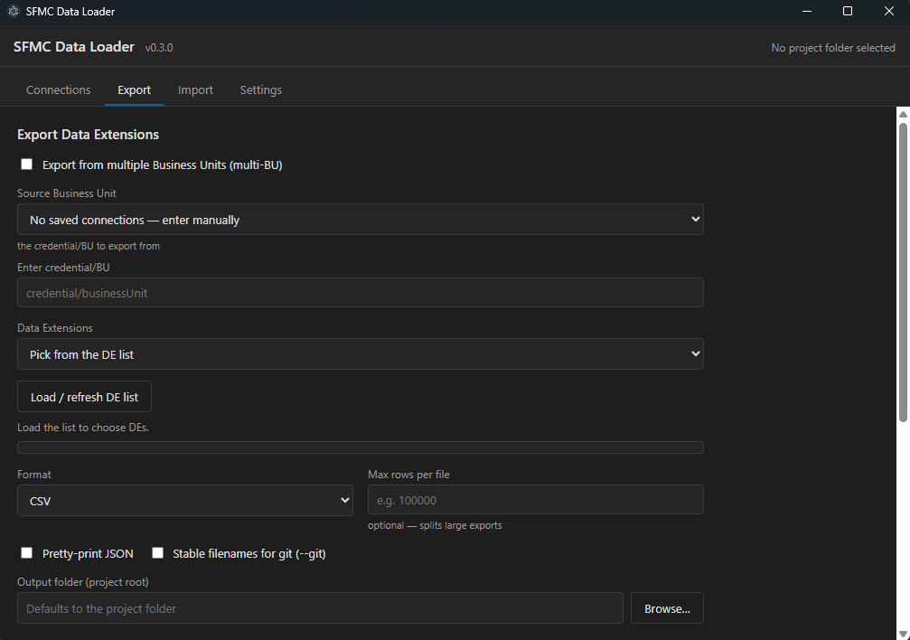Go to the Settings tab
This screenshot has height=640, width=910.
click(x=261, y=90)
